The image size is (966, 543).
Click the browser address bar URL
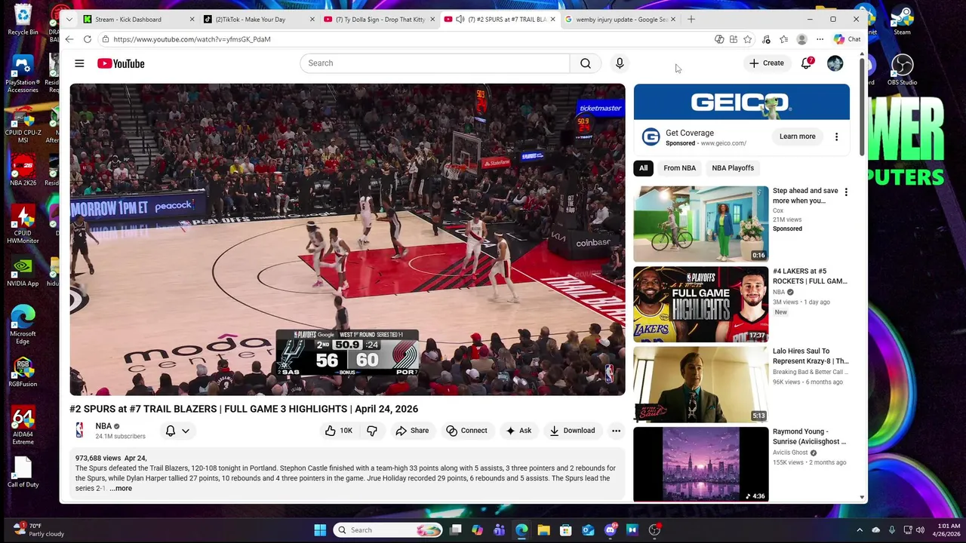192,39
